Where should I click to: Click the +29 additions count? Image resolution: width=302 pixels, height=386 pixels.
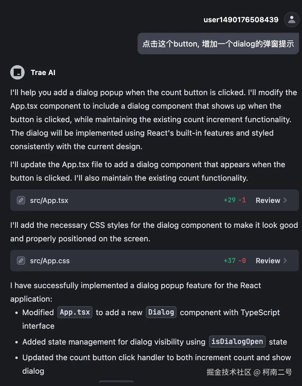230,200
